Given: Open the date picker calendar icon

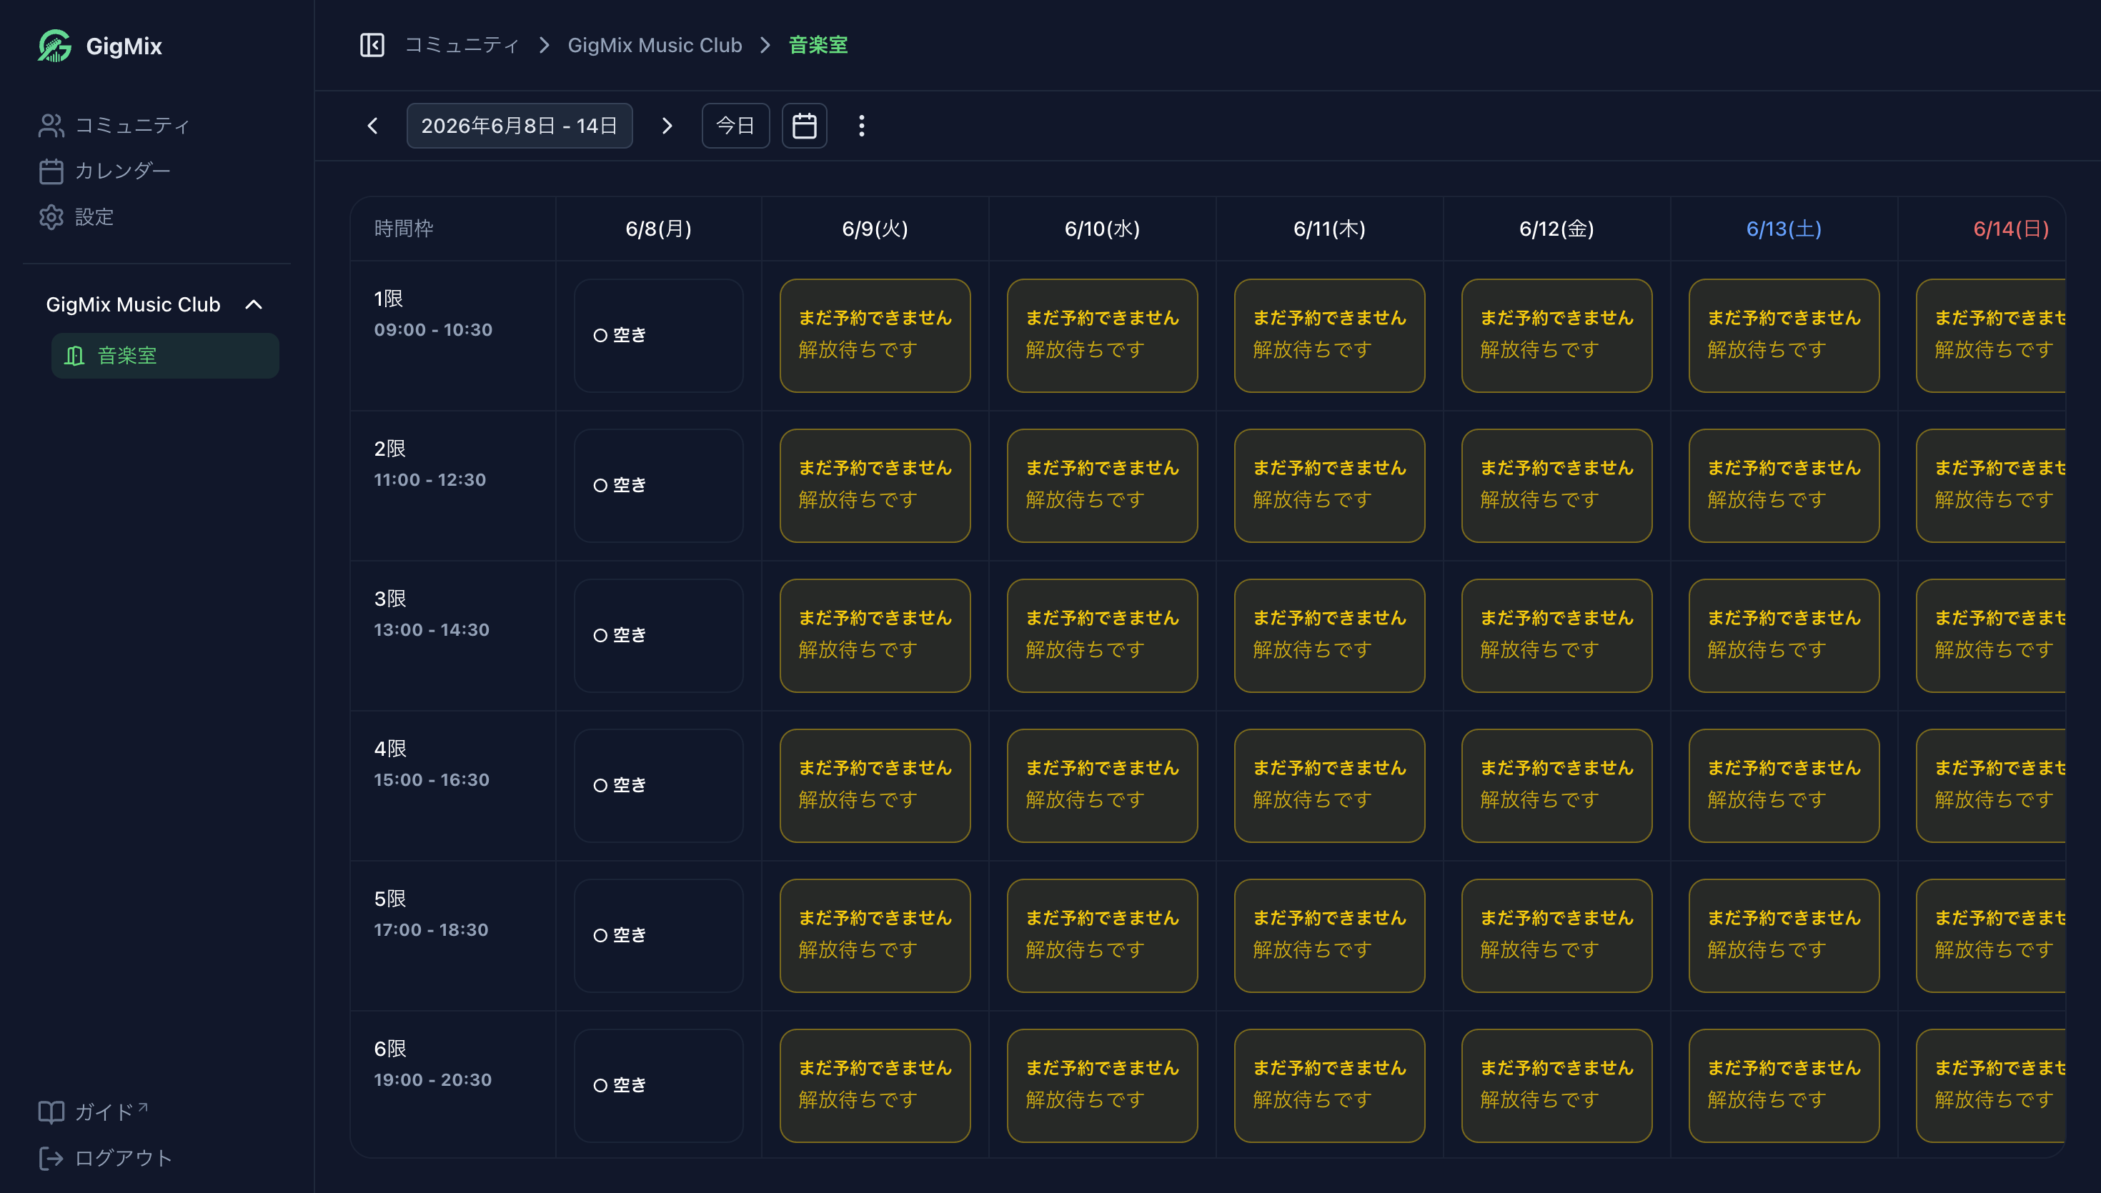Looking at the screenshot, I should pyautogui.click(x=804, y=125).
